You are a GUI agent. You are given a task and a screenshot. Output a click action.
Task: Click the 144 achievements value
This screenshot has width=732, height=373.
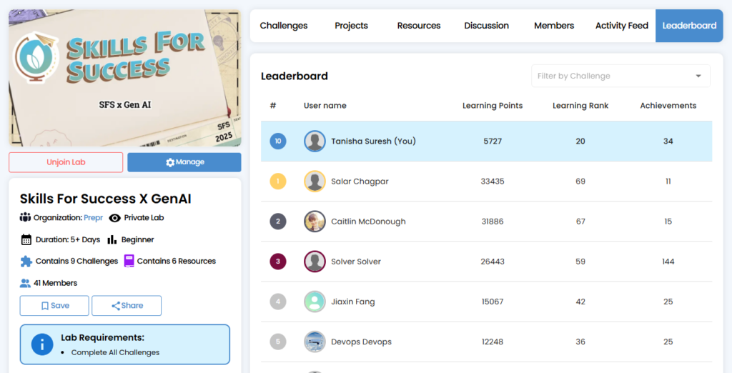[x=668, y=262]
